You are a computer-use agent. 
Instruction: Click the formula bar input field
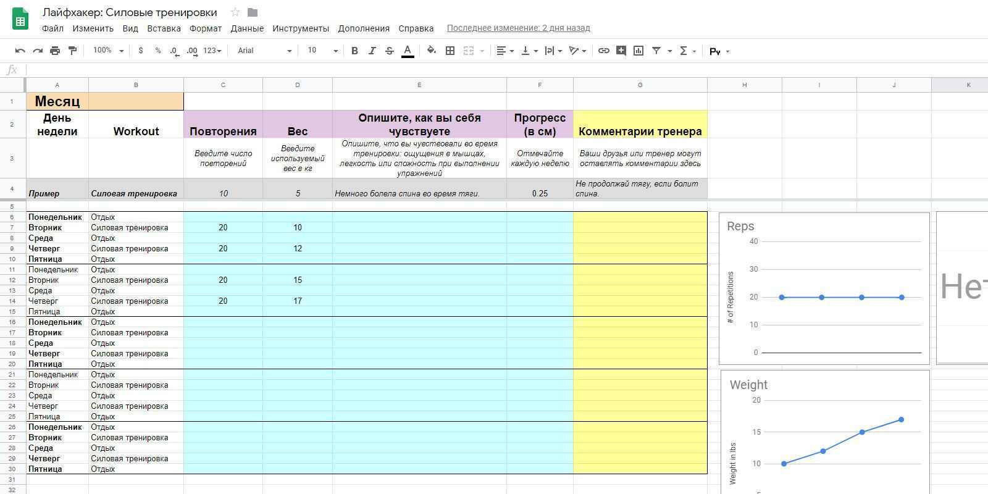[x=494, y=70]
